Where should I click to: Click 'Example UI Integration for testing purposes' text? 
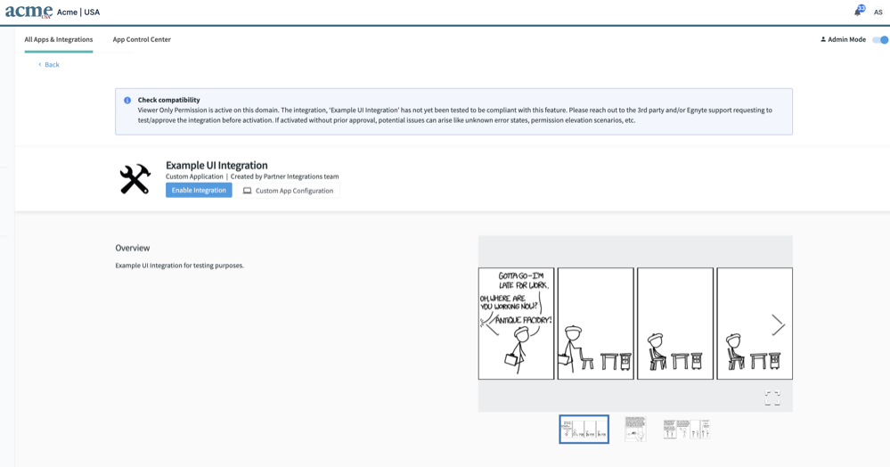[179, 266]
